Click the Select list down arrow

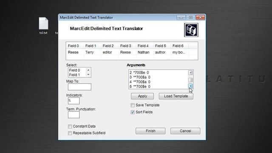(88, 75)
